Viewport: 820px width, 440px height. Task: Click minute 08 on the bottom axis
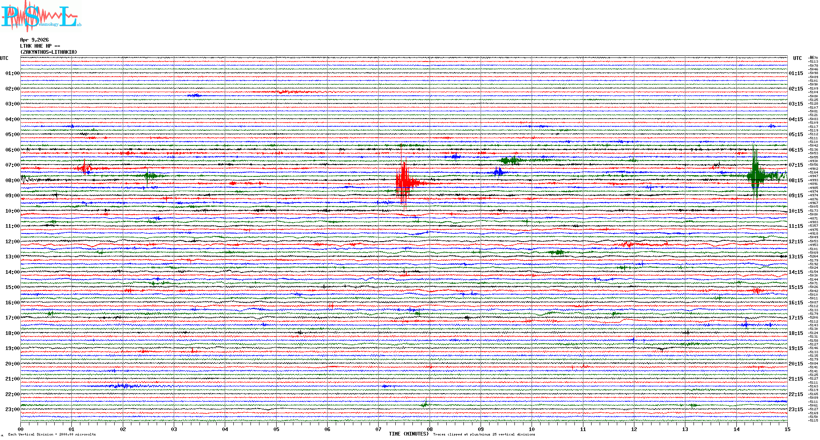430,429
